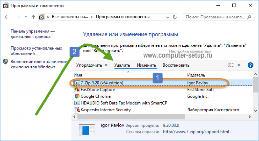259x141 pixels.
Task: Click the Изменить toolbar button
Action: [x=146, y=65]
